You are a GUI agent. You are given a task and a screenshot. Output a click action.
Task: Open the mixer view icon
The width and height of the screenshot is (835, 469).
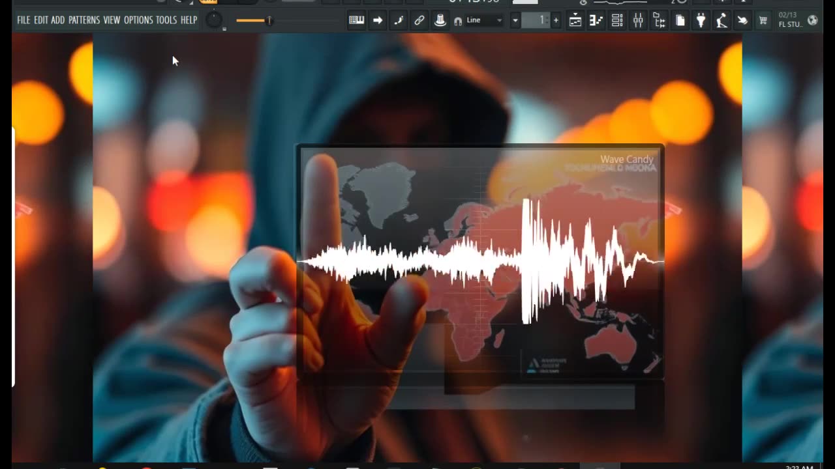point(638,20)
